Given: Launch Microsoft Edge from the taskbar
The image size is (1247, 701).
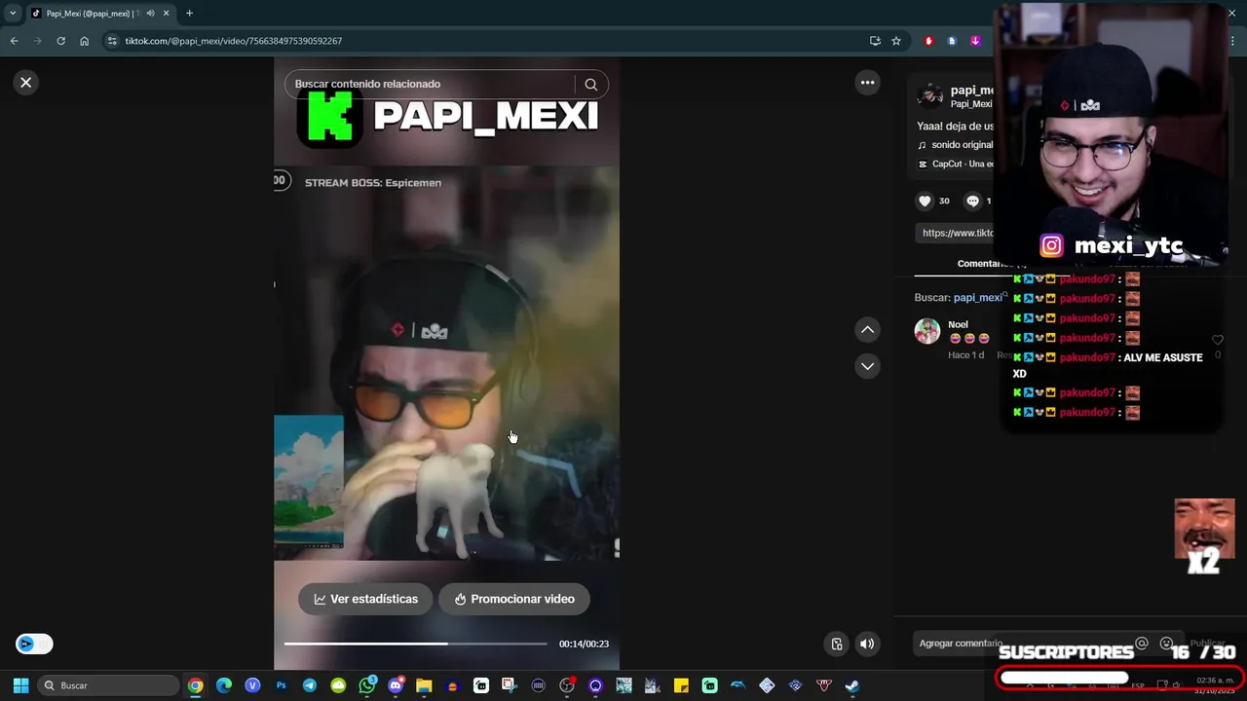Looking at the screenshot, I should coord(224,685).
